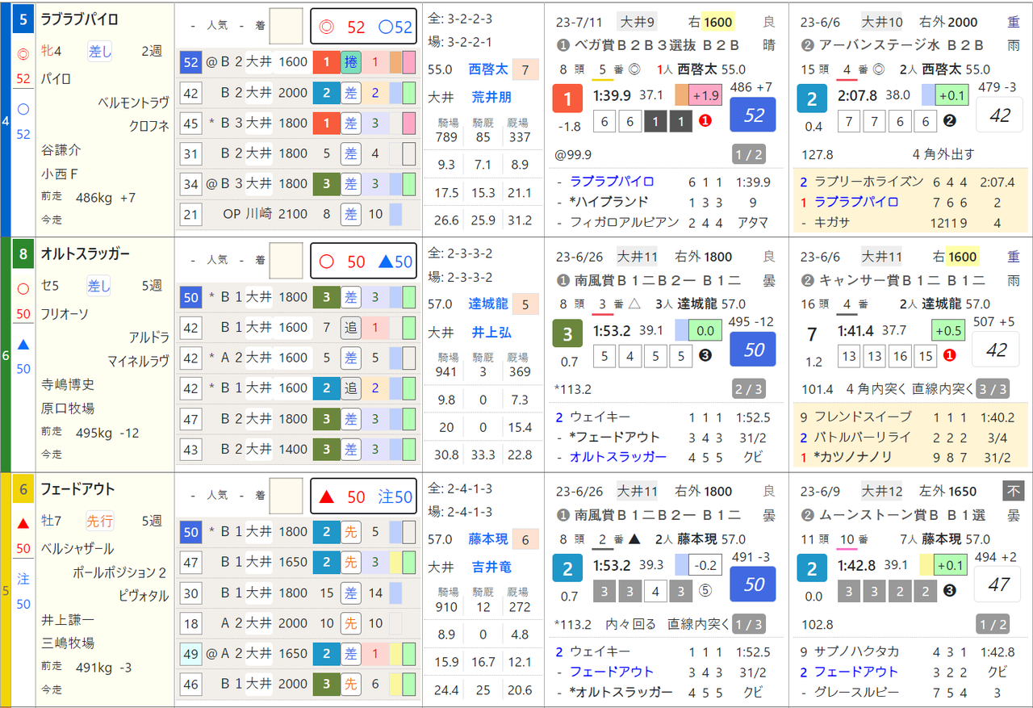Click the red ❶ marker in the ベガ賞 race
The height and width of the screenshot is (708, 1033).
[705, 122]
